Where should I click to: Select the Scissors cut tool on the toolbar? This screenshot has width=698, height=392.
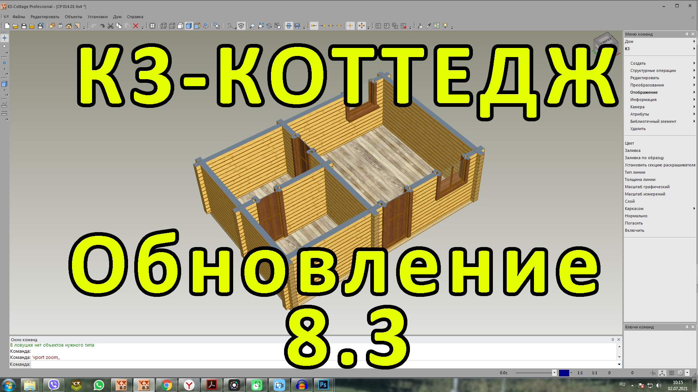coord(111,26)
